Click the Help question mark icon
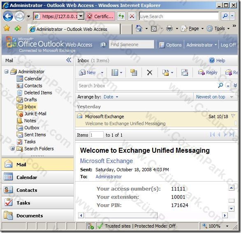Image resolution: width=241 pixels, height=233 pixels. click(212, 61)
